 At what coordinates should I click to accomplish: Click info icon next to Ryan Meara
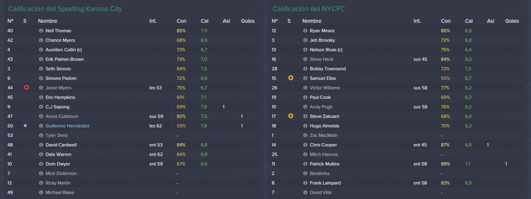(x=305, y=30)
